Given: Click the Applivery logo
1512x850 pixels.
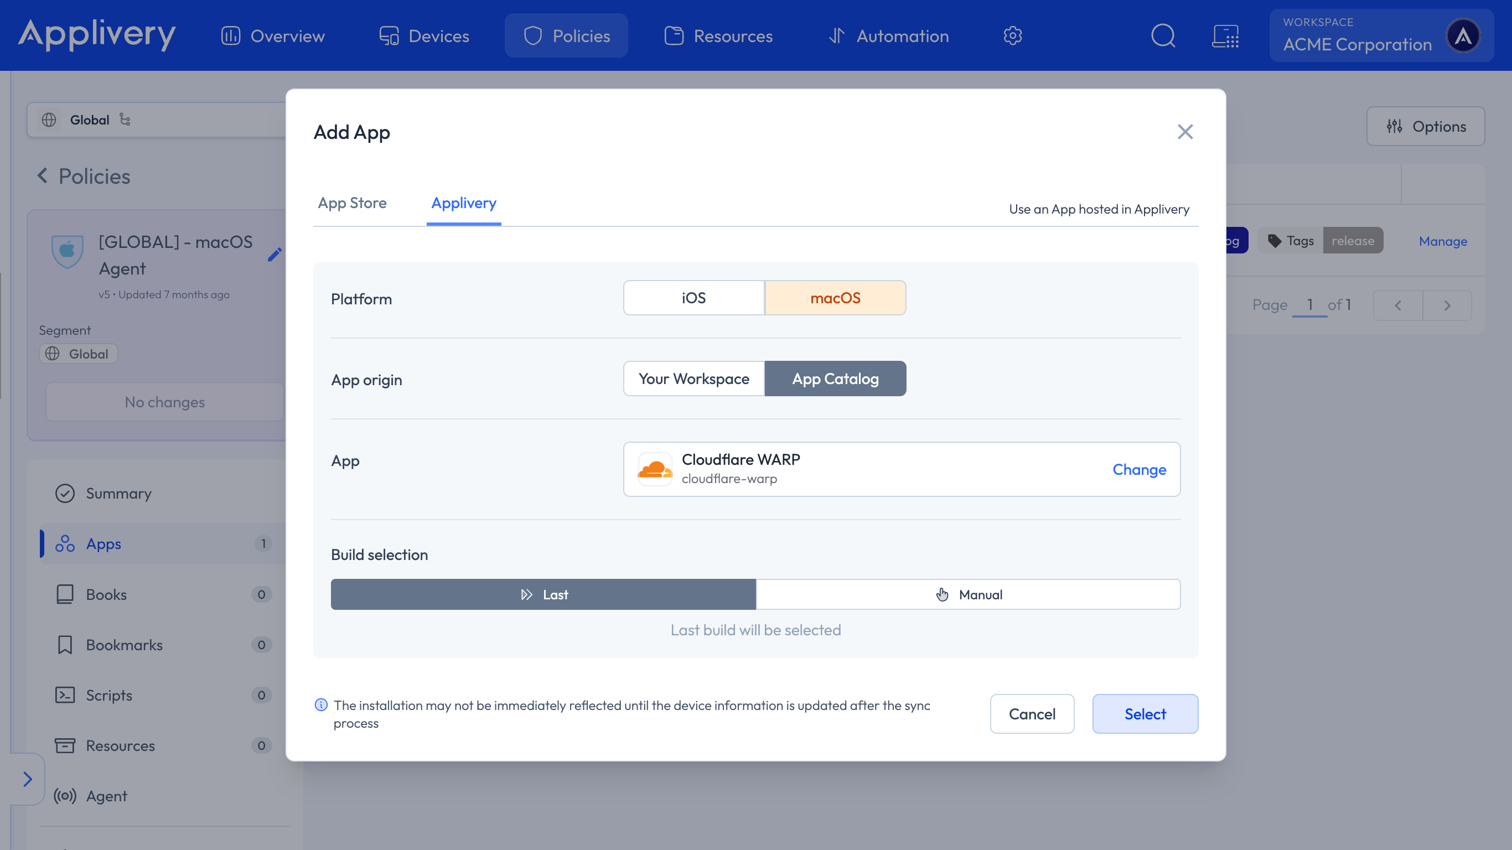Looking at the screenshot, I should pos(97,35).
